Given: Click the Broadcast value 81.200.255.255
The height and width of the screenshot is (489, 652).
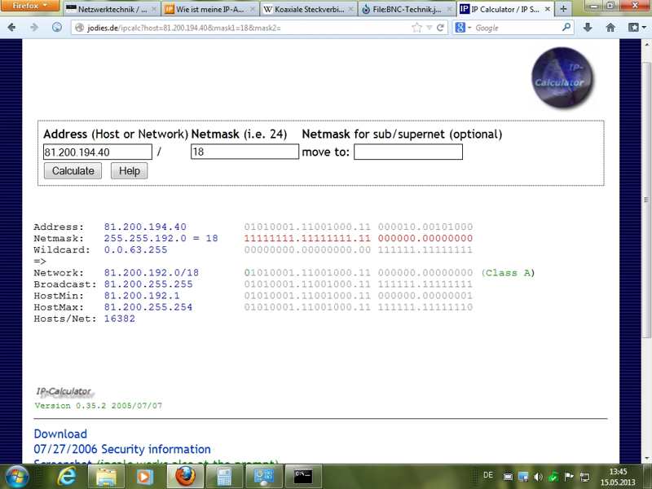Looking at the screenshot, I should pyautogui.click(x=148, y=284).
